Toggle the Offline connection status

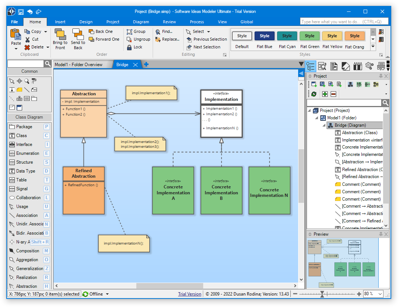click(x=96, y=294)
